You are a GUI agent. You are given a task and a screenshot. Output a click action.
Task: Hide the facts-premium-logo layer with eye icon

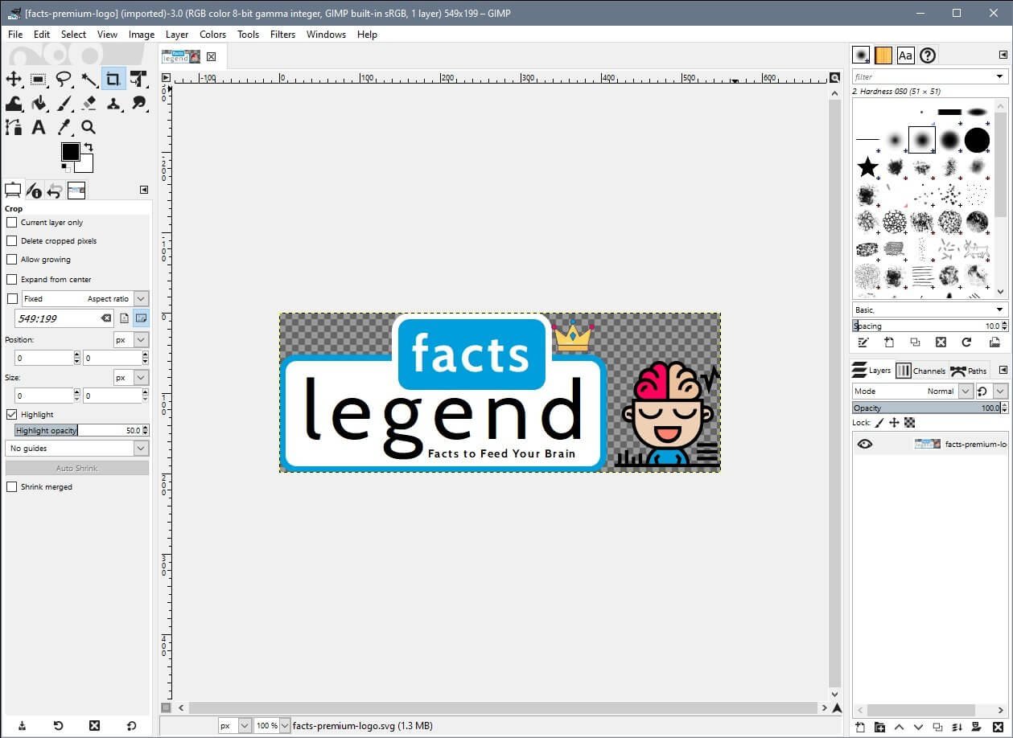click(x=865, y=444)
